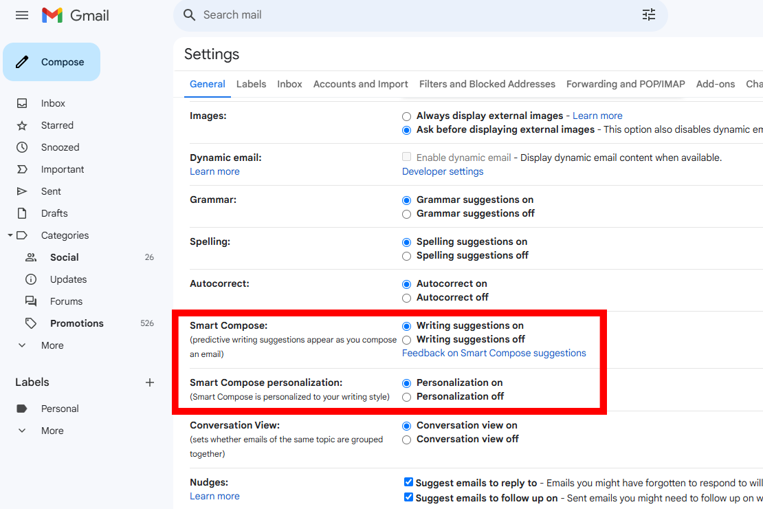Open the Important folder
This screenshot has width=763, height=509.
(63, 169)
